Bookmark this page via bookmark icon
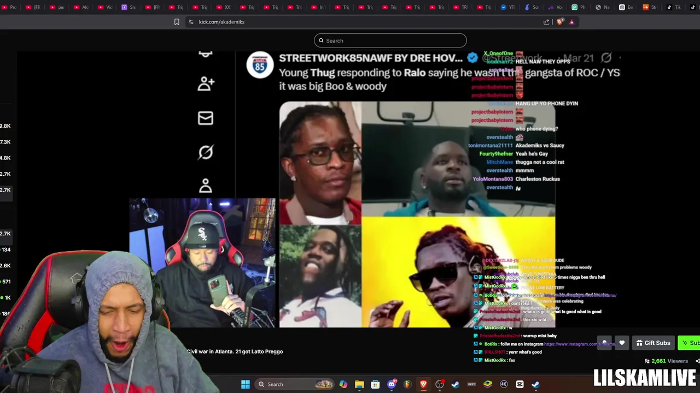700x393 pixels. (x=177, y=22)
